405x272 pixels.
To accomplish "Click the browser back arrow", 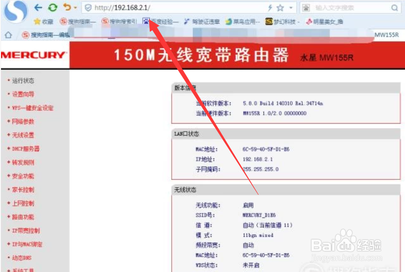I will click(x=38, y=8).
